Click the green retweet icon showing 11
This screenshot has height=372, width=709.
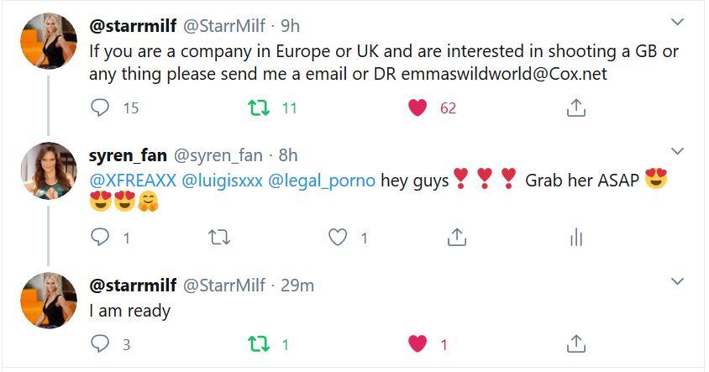click(x=258, y=107)
